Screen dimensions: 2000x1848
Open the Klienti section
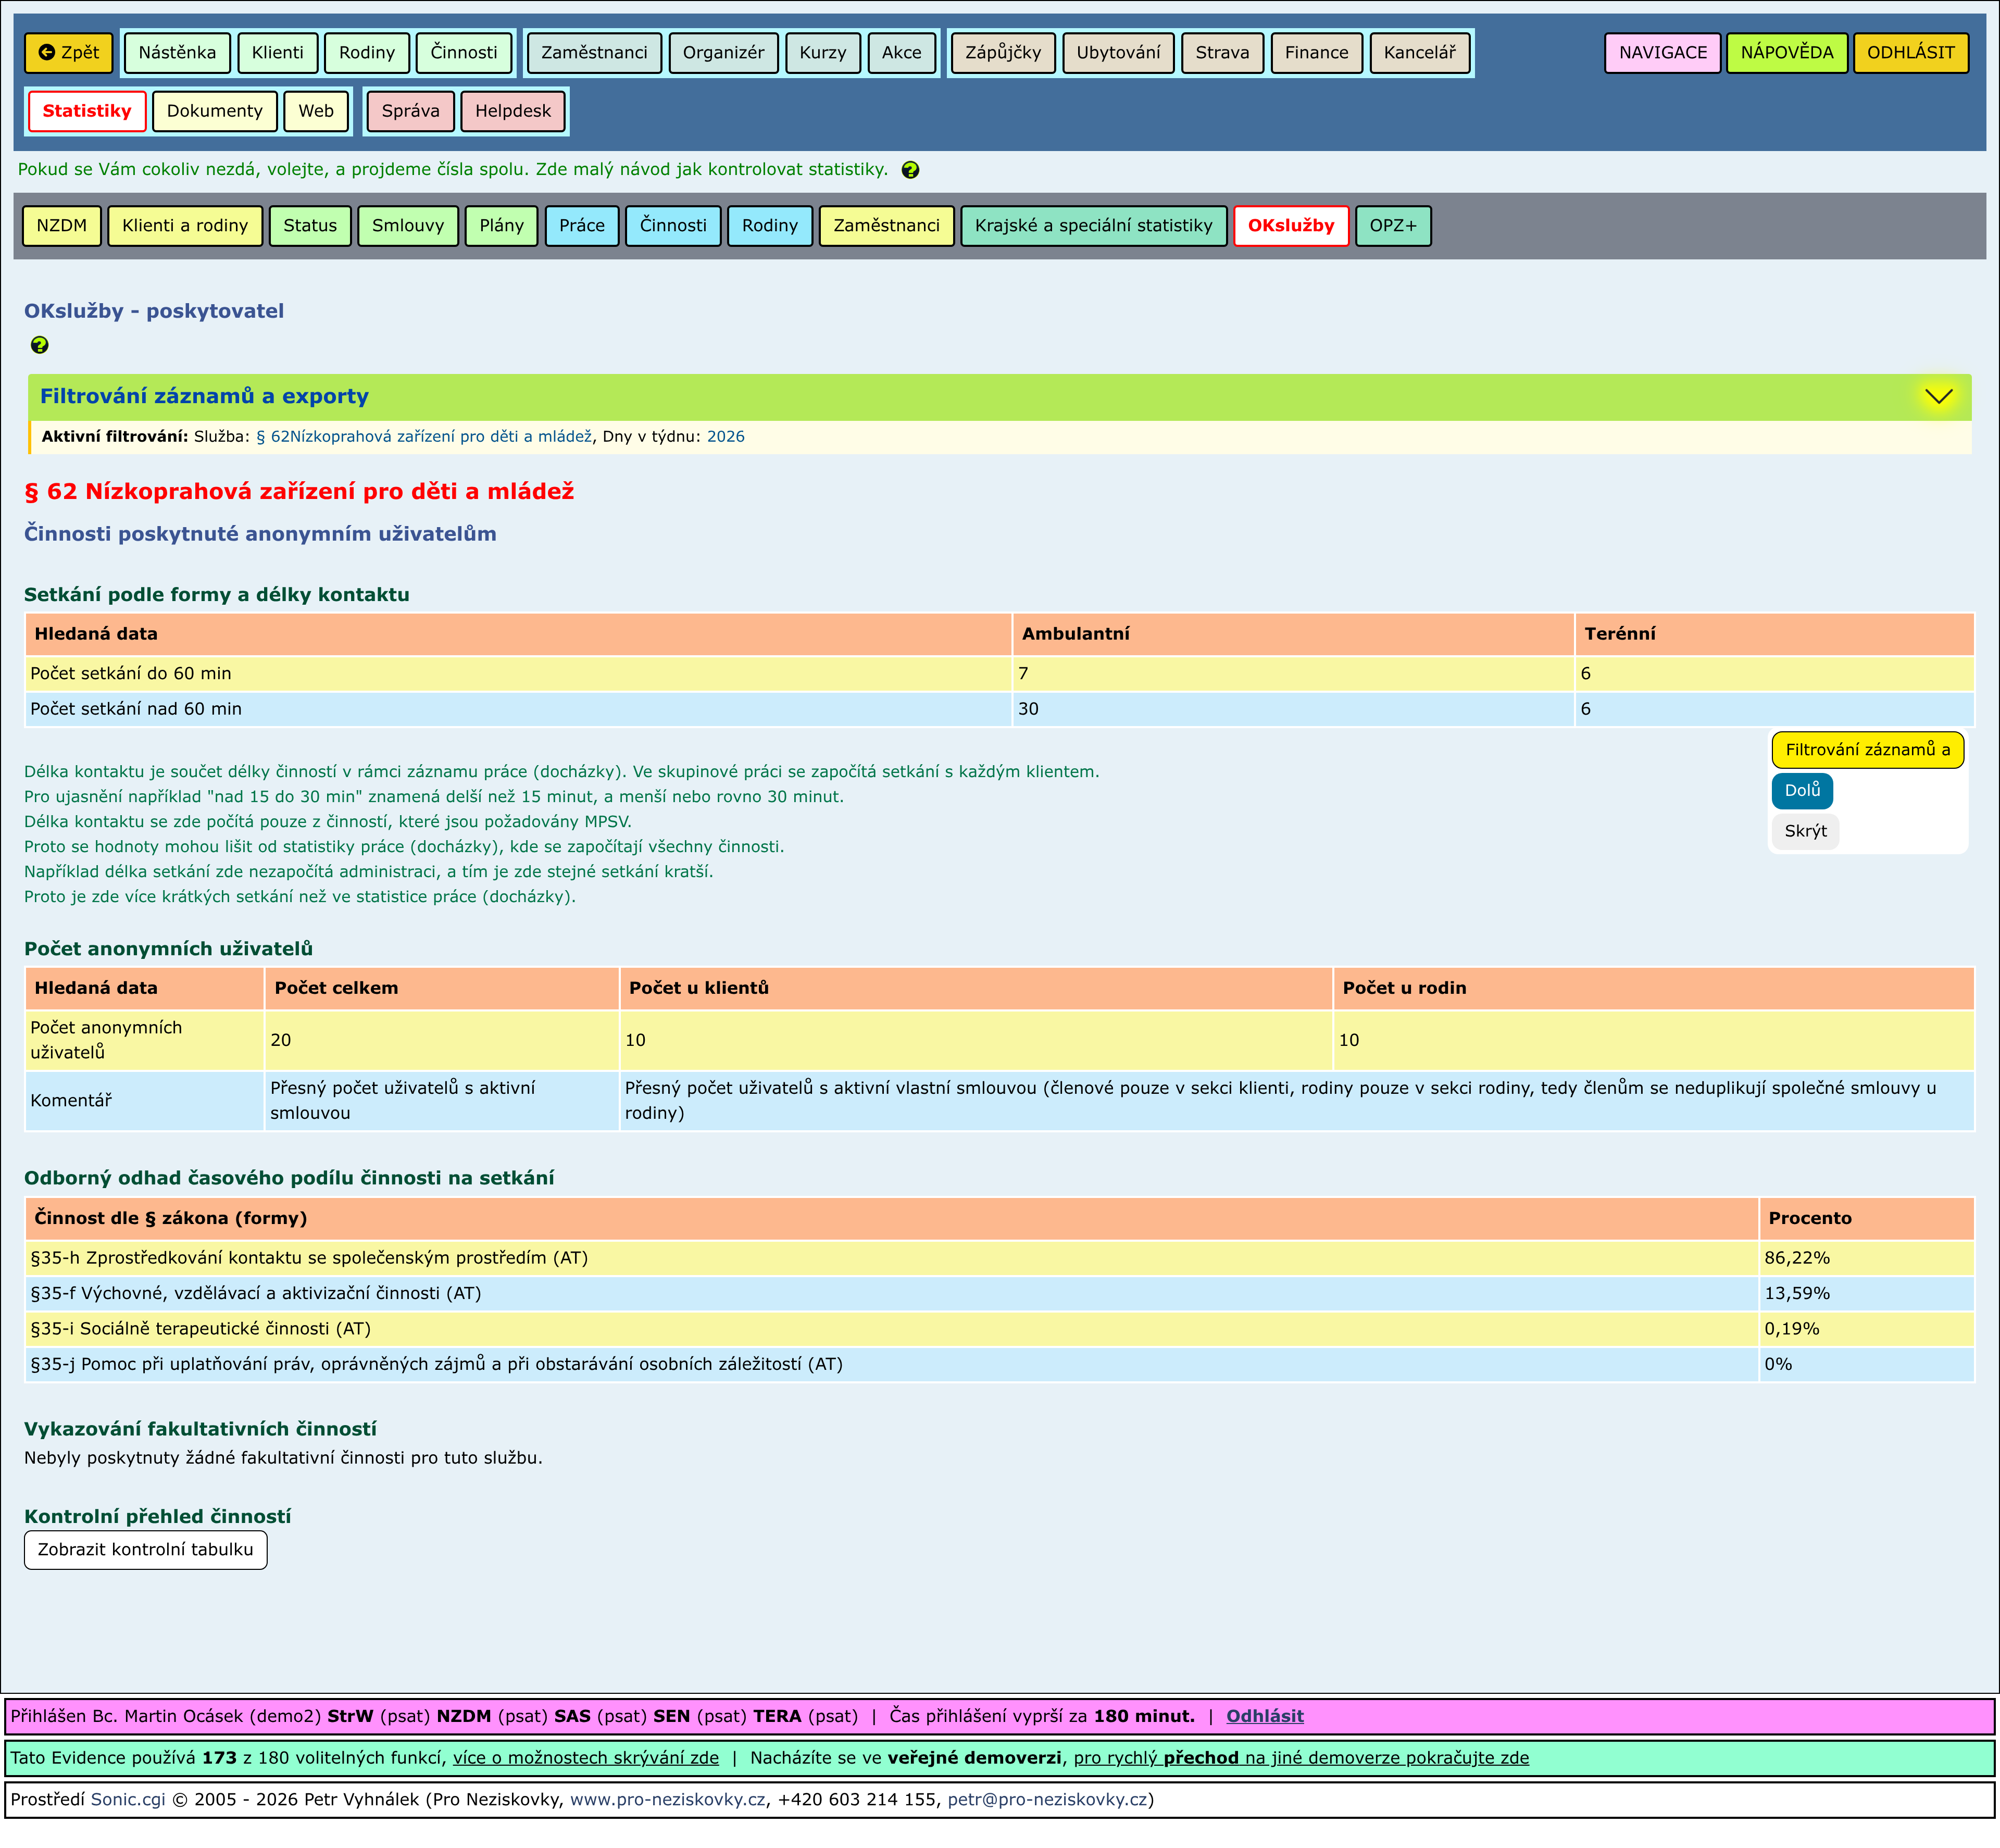[x=277, y=53]
